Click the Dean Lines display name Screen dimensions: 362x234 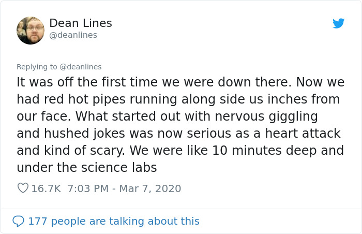tap(80, 23)
